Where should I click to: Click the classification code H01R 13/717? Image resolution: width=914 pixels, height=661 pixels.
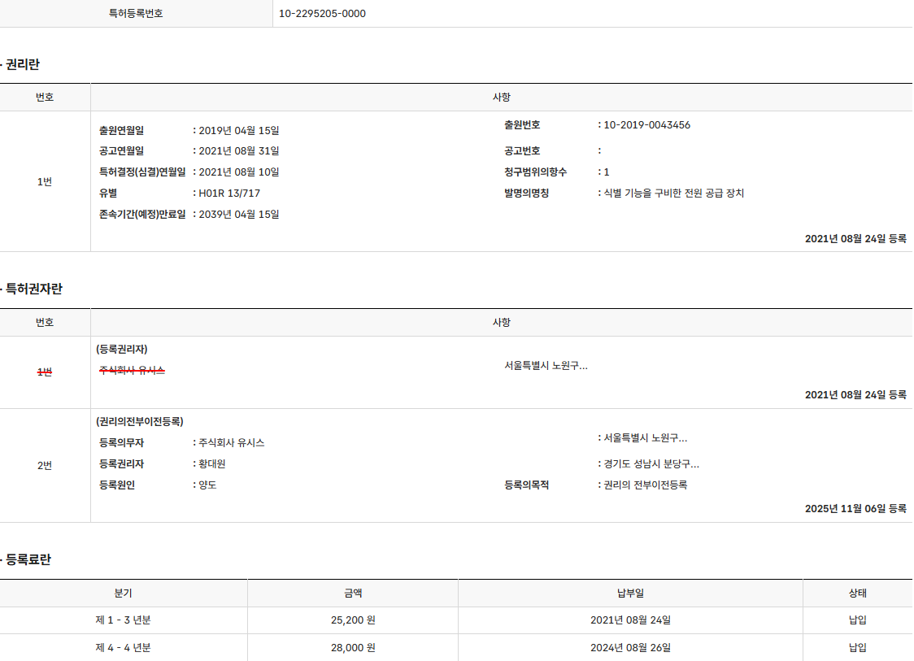229,194
